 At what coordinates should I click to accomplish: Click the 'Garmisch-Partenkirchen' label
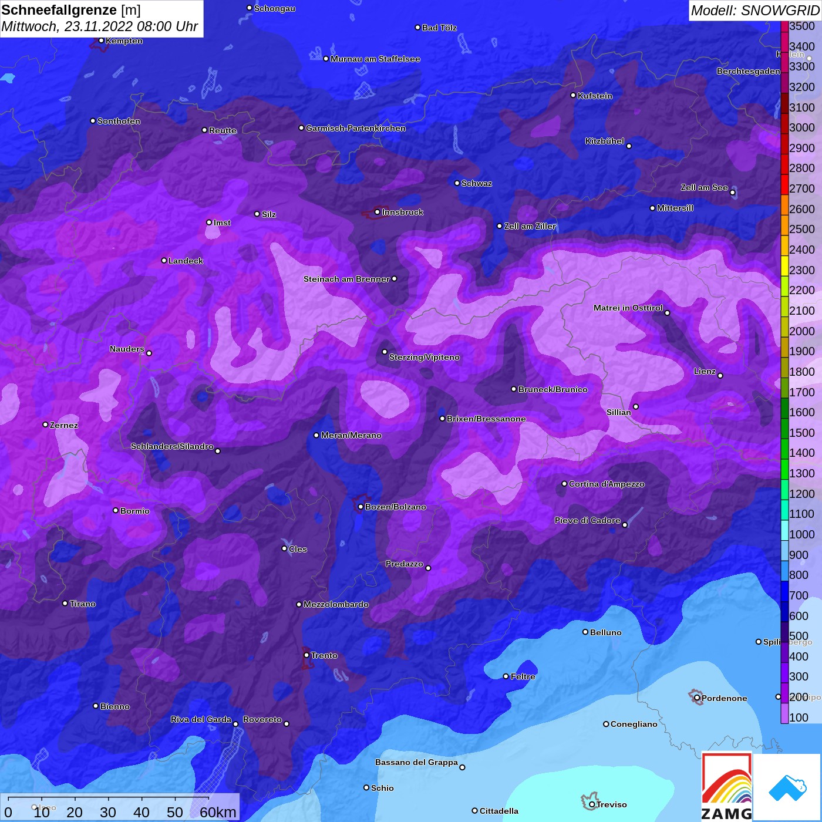[356, 128]
